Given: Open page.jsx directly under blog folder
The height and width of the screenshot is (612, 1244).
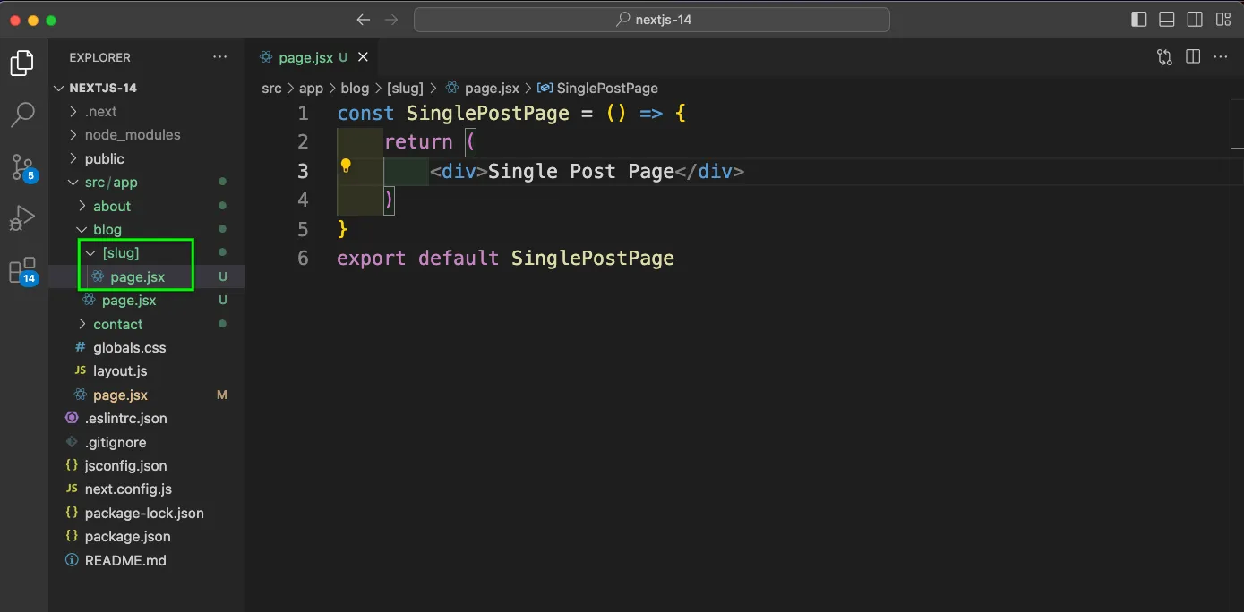Looking at the screenshot, I should click(147, 301).
